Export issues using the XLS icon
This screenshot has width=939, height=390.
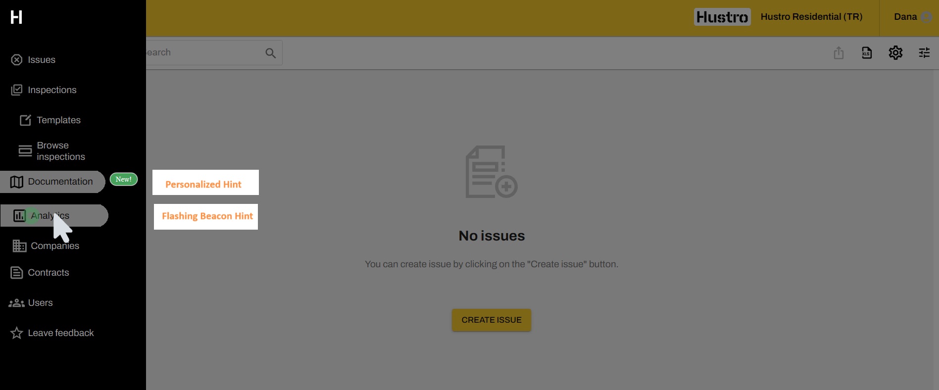click(x=867, y=53)
